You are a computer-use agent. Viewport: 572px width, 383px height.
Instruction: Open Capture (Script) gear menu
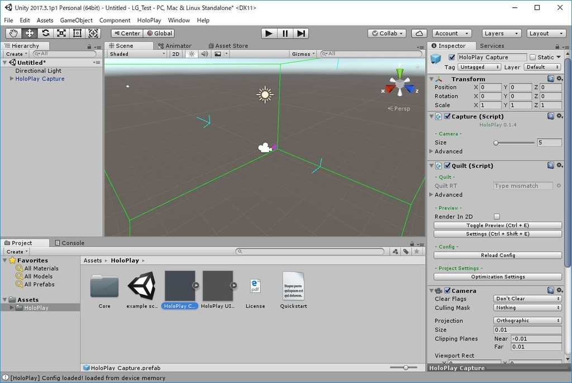pyautogui.click(x=560, y=116)
